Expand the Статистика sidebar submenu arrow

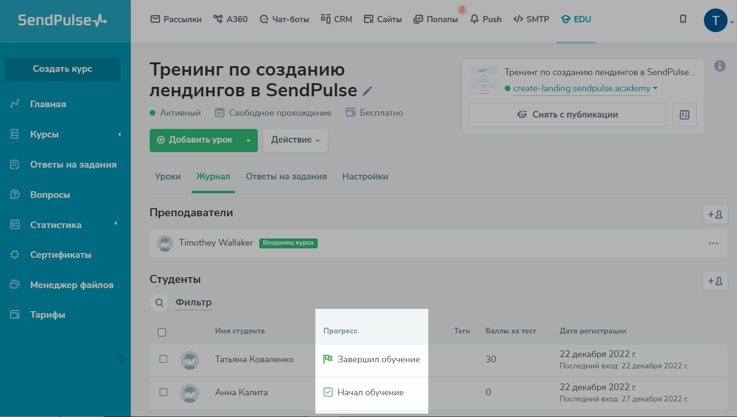pyautogui.click(x=116, y=224)
